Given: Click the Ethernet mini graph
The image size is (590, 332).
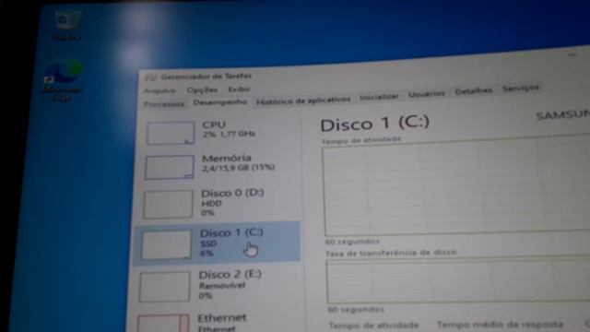Looking at the screenshot, I should tap(163, 324).
